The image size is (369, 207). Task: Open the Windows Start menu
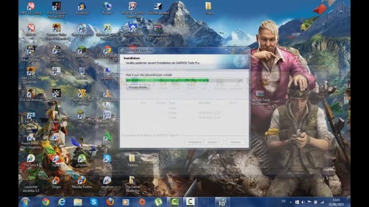pyautogui.click(x=25, y=202)
